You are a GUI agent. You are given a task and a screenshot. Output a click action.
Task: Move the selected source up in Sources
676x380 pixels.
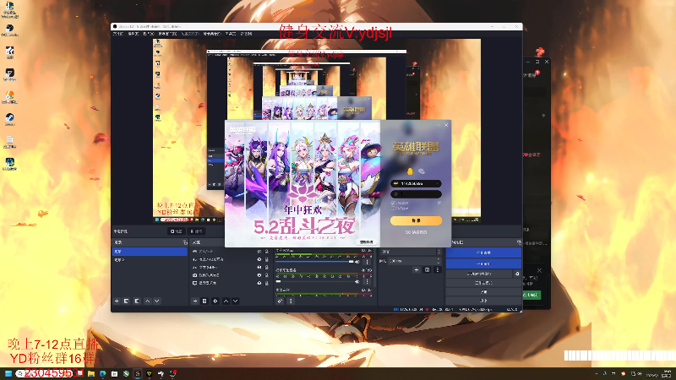pyautogui.click(x=226, y=301)
